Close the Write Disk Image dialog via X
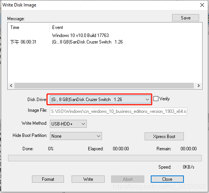Image resolution: width=209 pixels, height=193 pixels. [202, 5]
